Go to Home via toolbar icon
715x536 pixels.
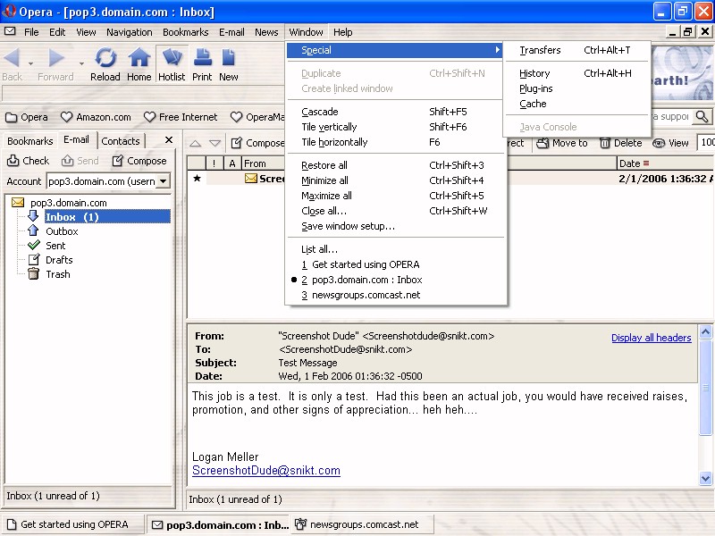[x=139, y=64]
